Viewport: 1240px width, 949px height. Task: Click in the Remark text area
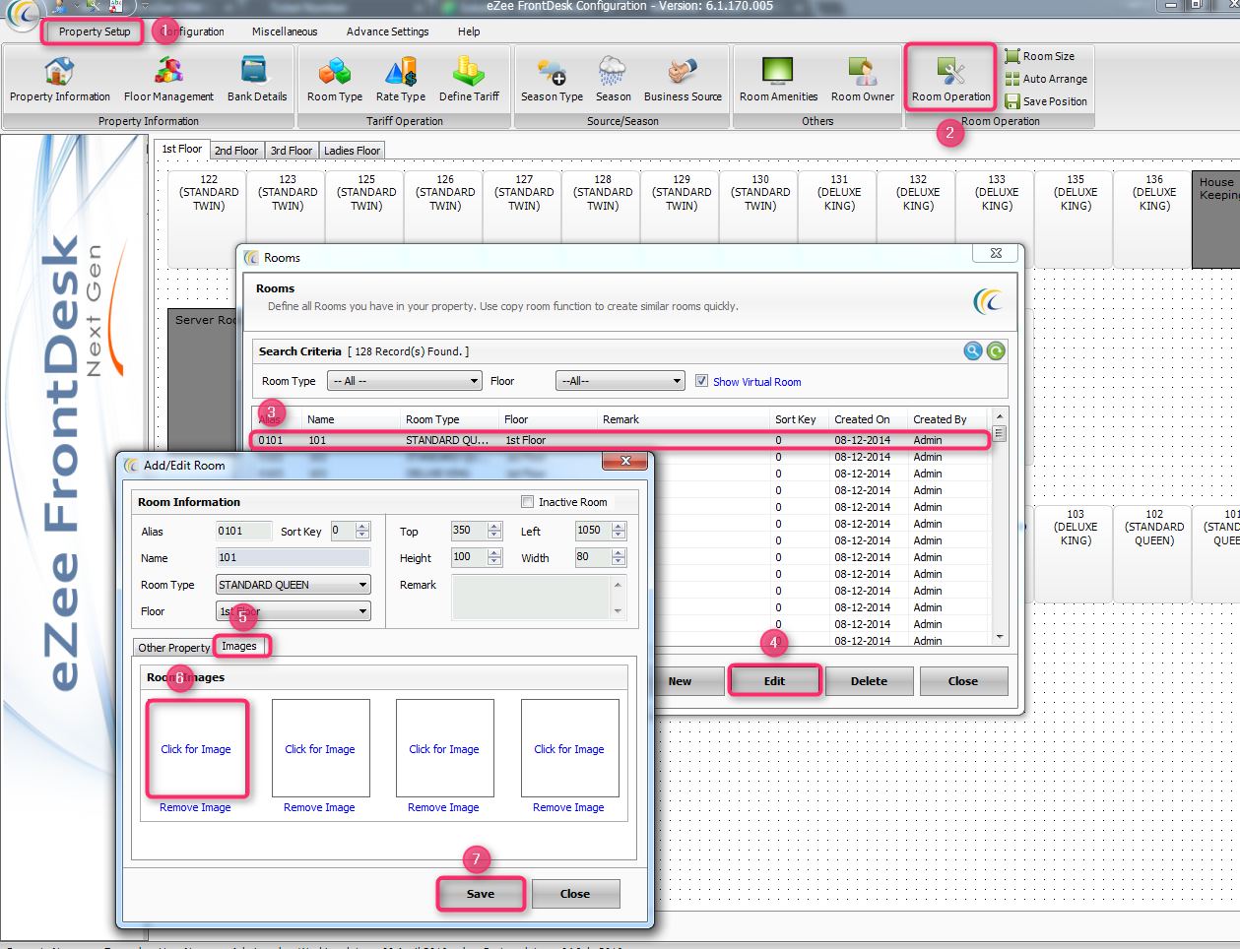tap(531, 598)
